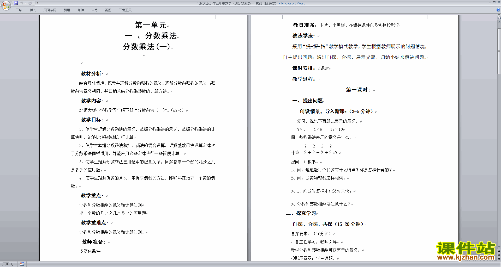Click the heading 教法学法:
The image size is (501, 267).
coord(304,36)
